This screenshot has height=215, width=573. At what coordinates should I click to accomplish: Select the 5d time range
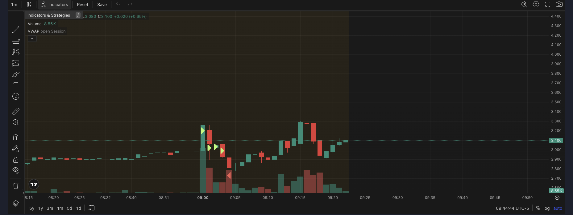(x=69, y=208)
